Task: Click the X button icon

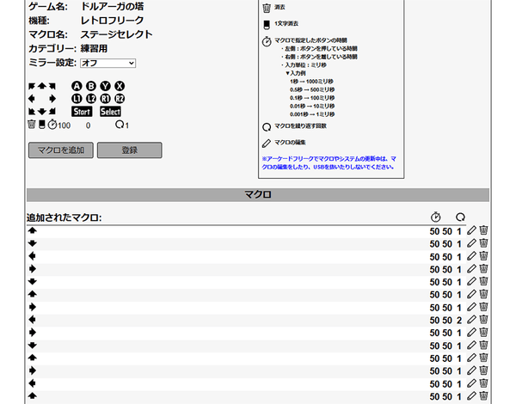Action: click(120, 86)
